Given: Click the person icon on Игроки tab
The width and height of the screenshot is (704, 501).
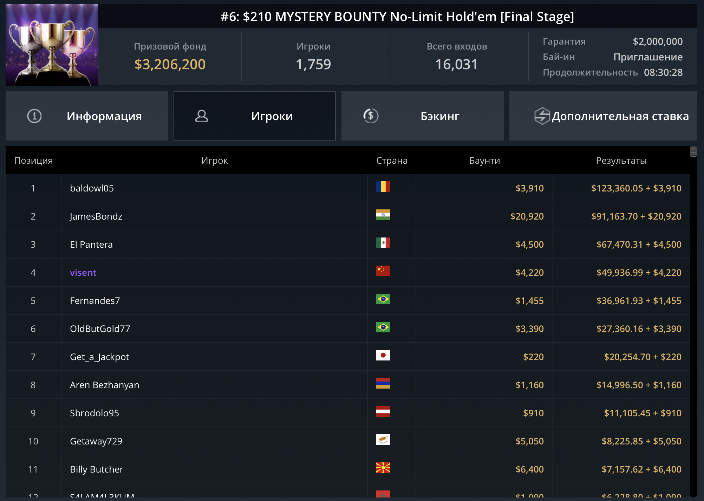Looking at the screenshot, I should [x=202, y=116].
